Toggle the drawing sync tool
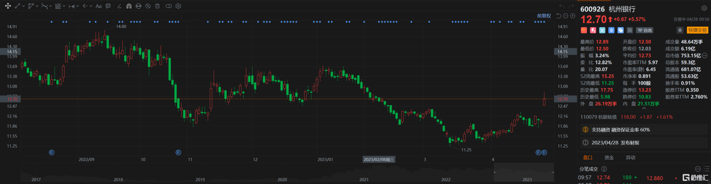This screenshot has width=711, height=184. (x=138, y=6)
